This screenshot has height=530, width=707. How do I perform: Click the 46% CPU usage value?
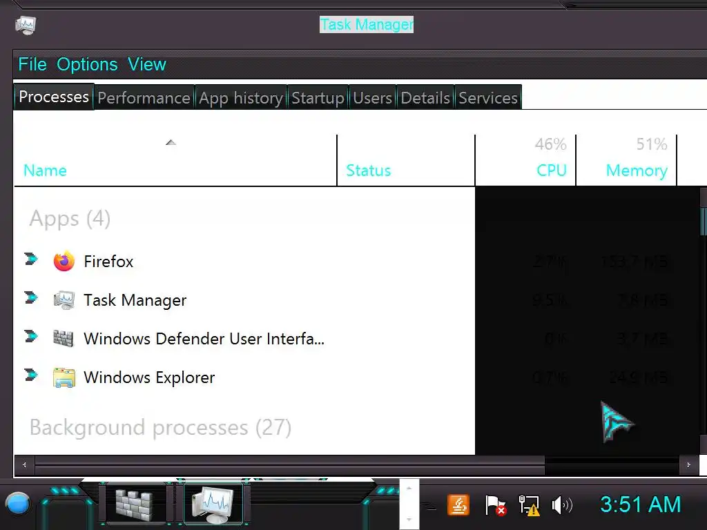550,144
